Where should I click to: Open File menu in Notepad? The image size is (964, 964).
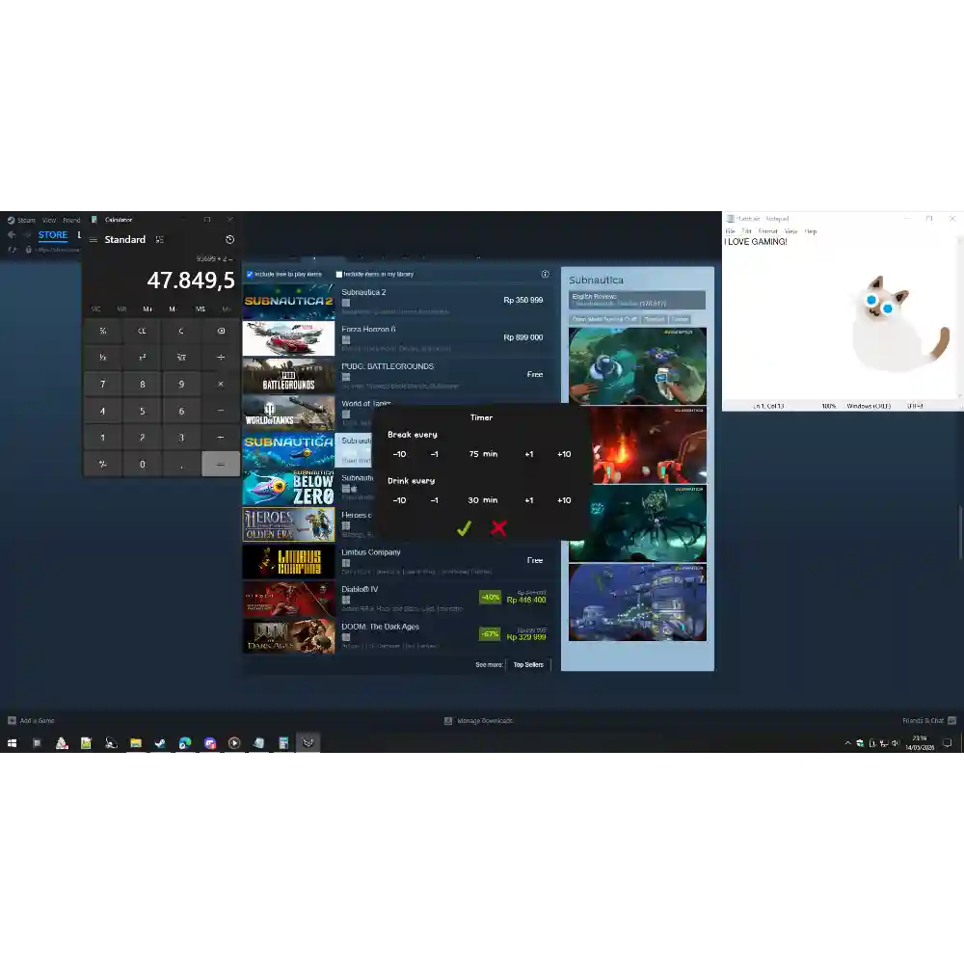tap(731, 231)
